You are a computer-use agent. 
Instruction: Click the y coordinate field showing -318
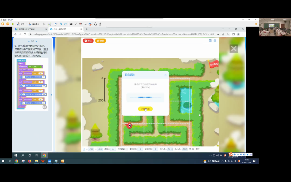point(100,149)
